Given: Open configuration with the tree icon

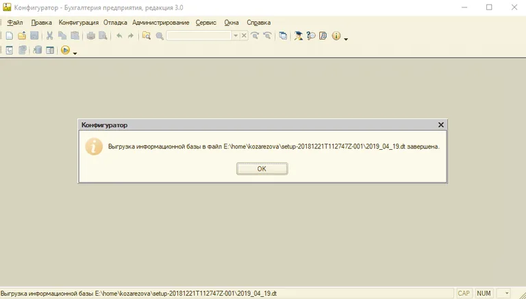Looking at the screenshot, I should pos(10,50).
